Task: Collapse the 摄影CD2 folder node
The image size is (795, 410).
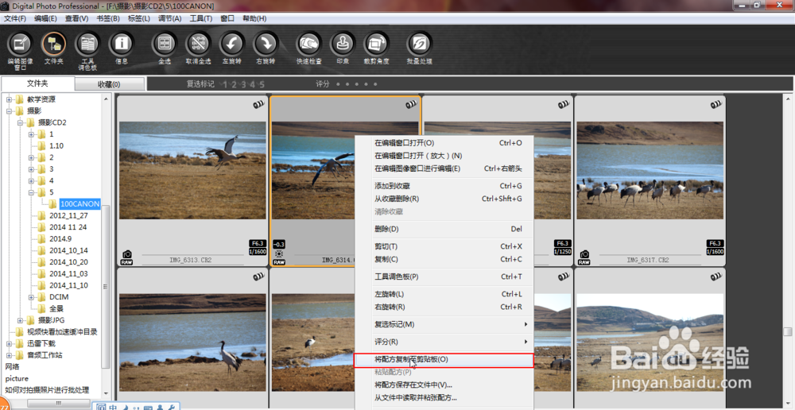Action: [21, 122]
